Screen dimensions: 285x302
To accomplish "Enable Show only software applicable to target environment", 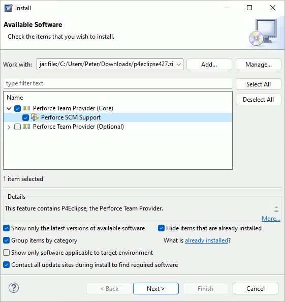I will coord(7,253).
